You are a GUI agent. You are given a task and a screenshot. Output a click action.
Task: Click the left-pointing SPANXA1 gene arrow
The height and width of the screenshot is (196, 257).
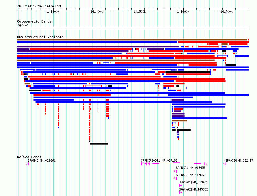tap(175, 171)
